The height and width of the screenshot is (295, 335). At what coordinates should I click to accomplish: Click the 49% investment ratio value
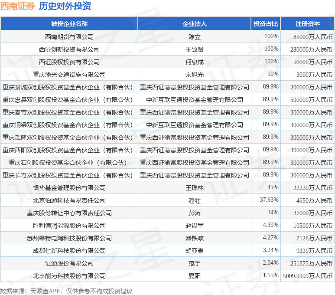click(273, 187)
